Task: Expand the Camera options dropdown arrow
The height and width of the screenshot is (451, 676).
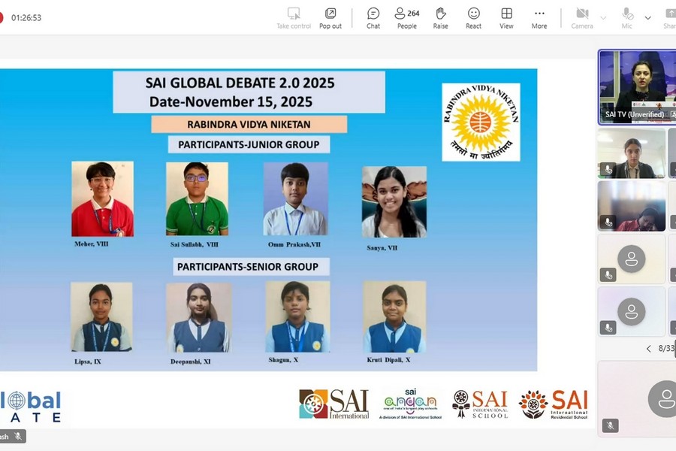Action: 603,17
